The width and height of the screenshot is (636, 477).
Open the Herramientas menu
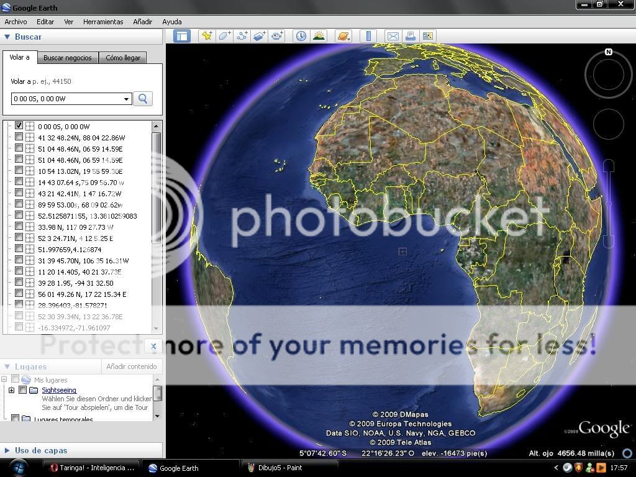pyautogui.click(x=103, y=22)
